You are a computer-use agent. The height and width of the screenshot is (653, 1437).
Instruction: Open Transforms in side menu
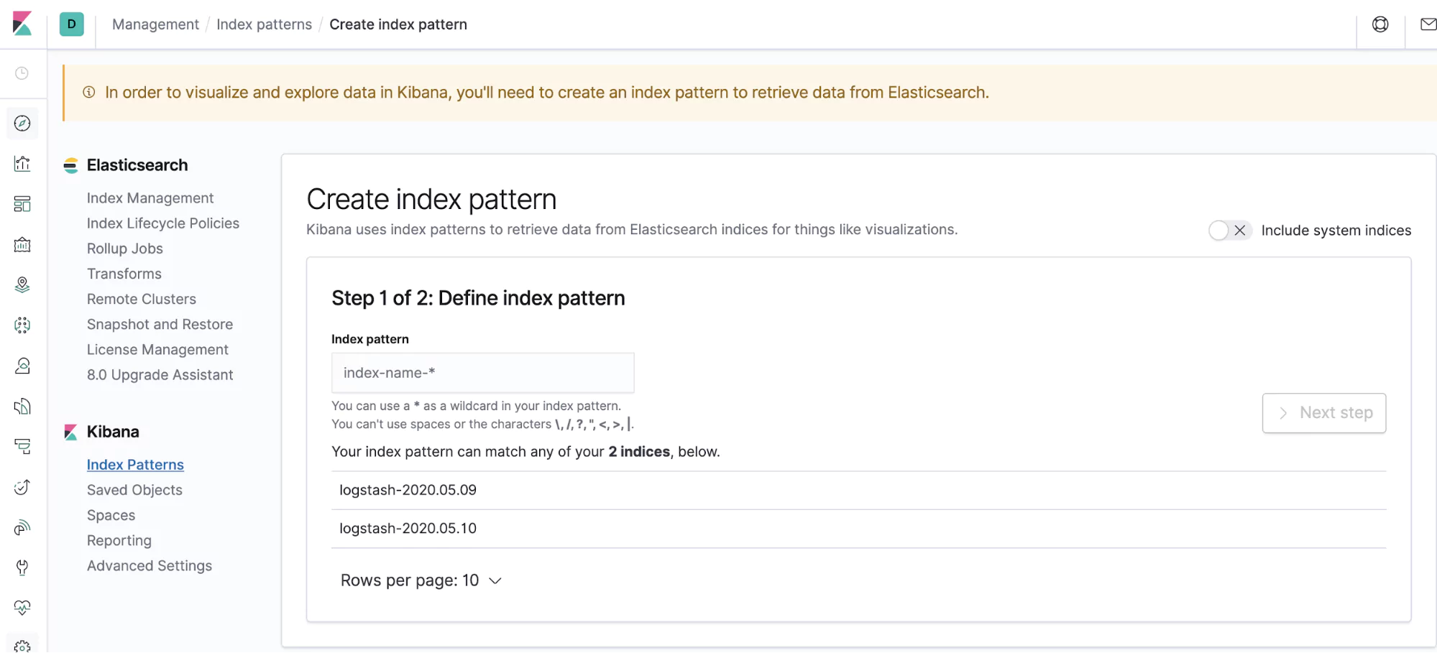point(124,274)
